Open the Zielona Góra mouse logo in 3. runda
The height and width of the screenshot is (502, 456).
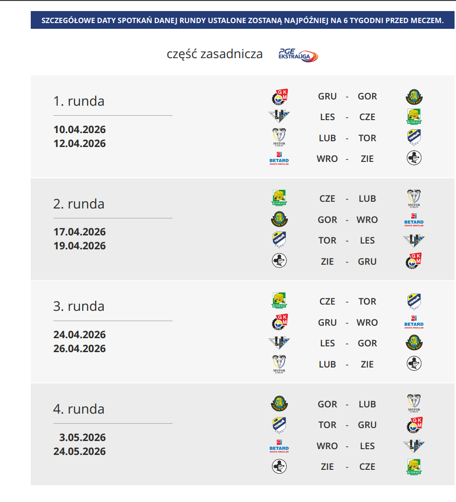414,364
